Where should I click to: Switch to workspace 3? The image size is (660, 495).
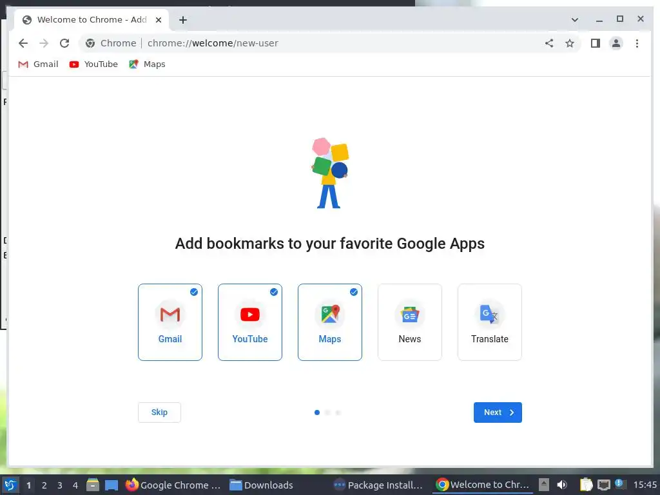(60, 485)
